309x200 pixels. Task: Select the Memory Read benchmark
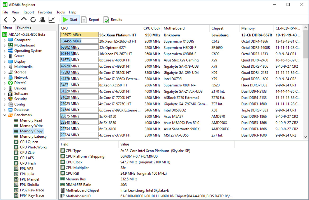[31, 120]
